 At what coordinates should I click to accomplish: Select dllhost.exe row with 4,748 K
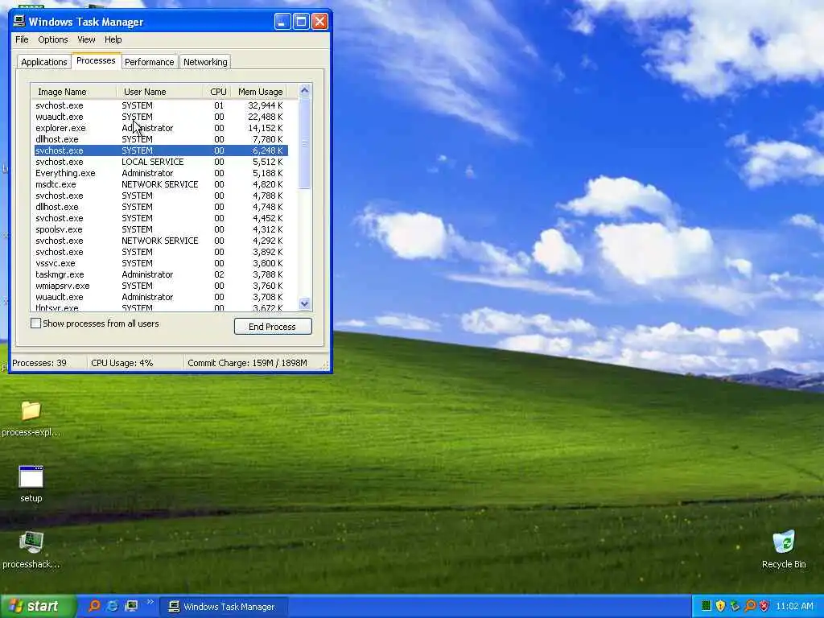pyautogui.click(x=161, y=207)
